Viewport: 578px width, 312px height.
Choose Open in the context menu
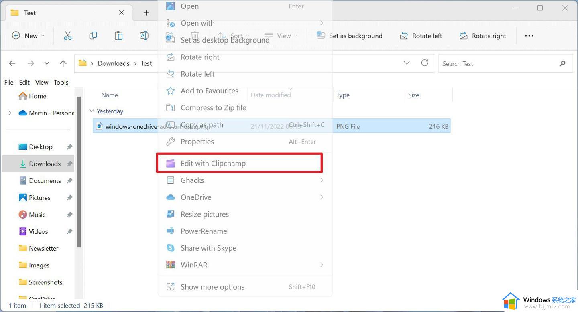coord(245,6)
